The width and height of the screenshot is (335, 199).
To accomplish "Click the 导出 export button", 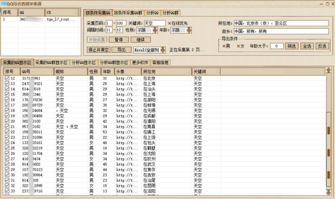I will [121, 50].
